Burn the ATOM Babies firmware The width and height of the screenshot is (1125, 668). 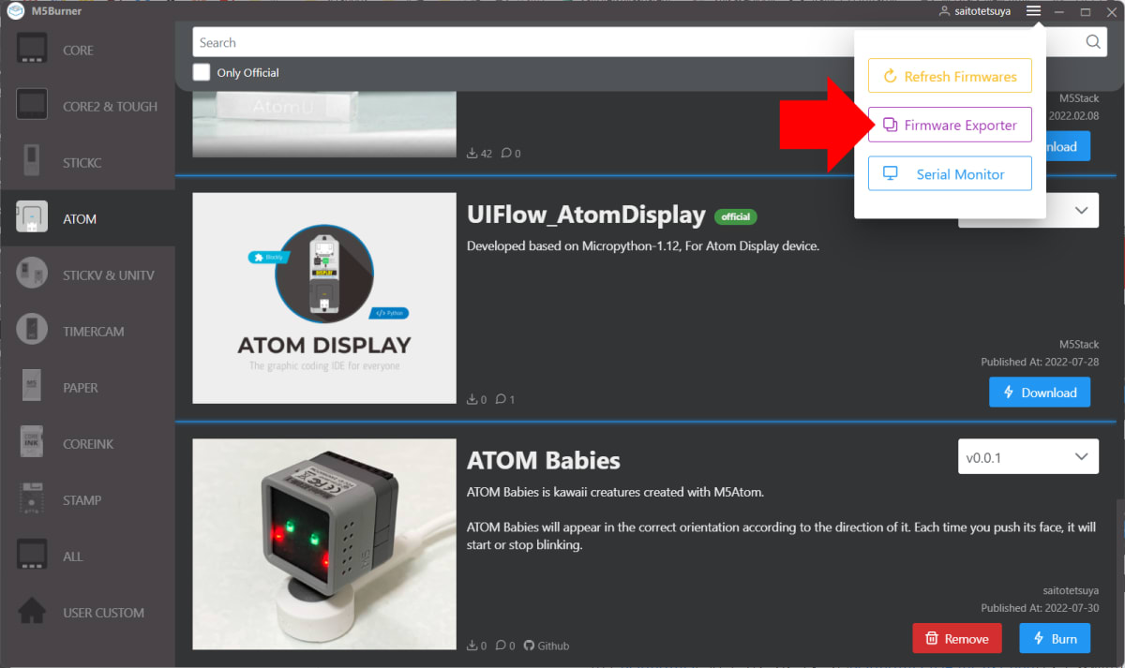[x=1055, y=639]
